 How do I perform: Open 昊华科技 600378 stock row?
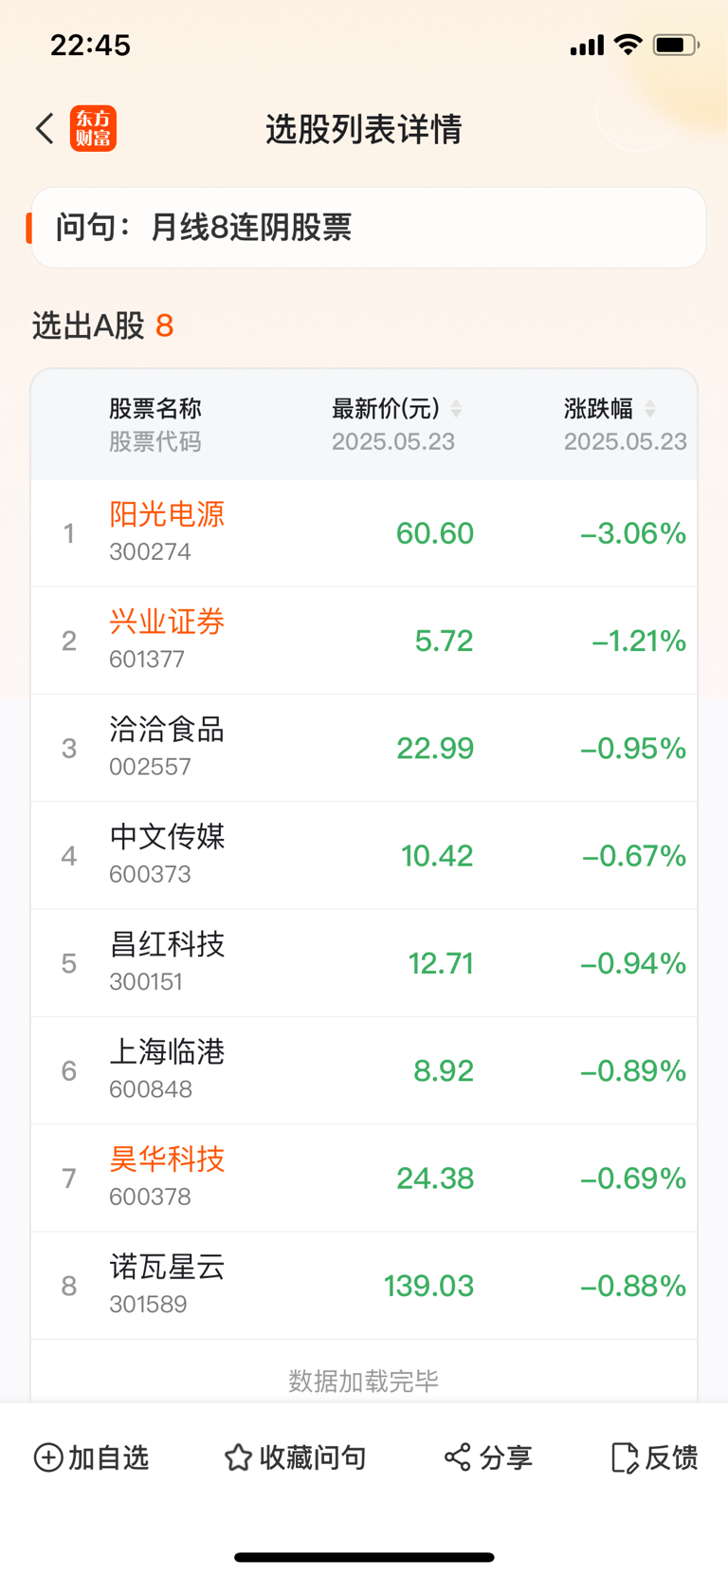364,1178
